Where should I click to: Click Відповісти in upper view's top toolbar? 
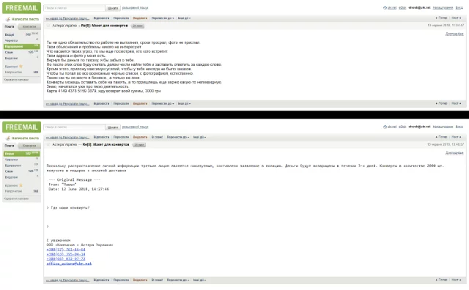(x=101, y=18)
